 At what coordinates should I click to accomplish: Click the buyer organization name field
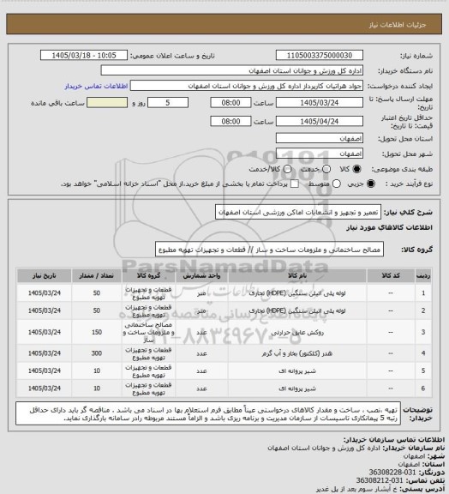[231, 70]
